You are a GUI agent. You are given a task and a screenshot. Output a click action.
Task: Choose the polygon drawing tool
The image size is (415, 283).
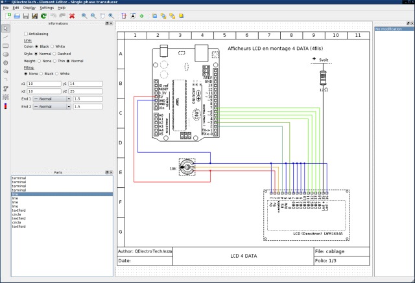click(x=6, y=71)
